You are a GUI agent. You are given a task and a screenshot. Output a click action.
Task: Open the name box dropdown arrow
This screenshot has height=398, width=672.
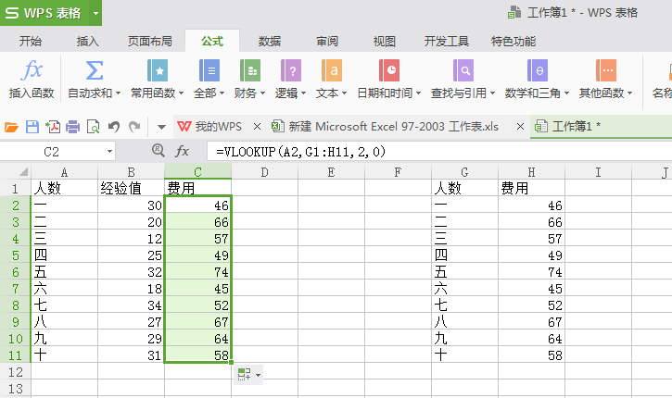pyautogui.click(x=109, y=150)
